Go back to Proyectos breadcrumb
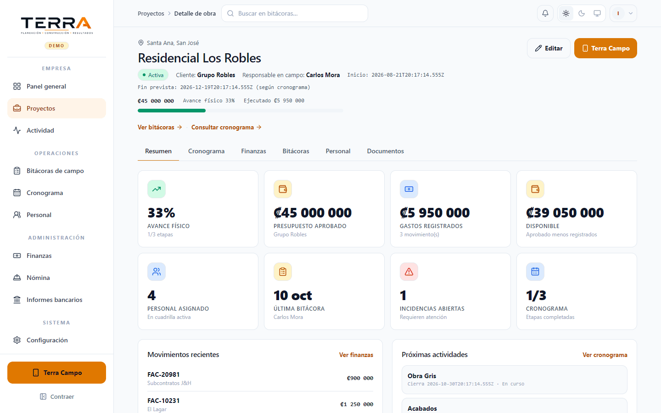 point(151,13)
